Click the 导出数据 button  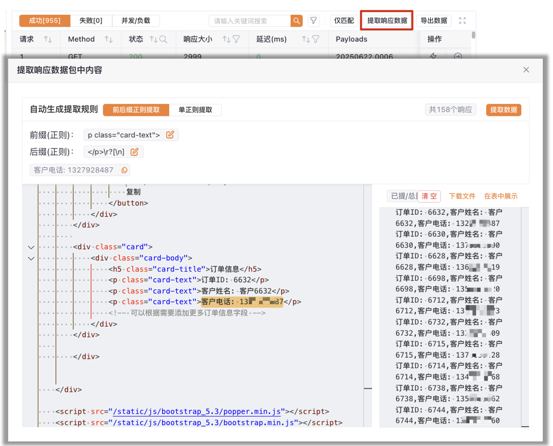[434, 21]
